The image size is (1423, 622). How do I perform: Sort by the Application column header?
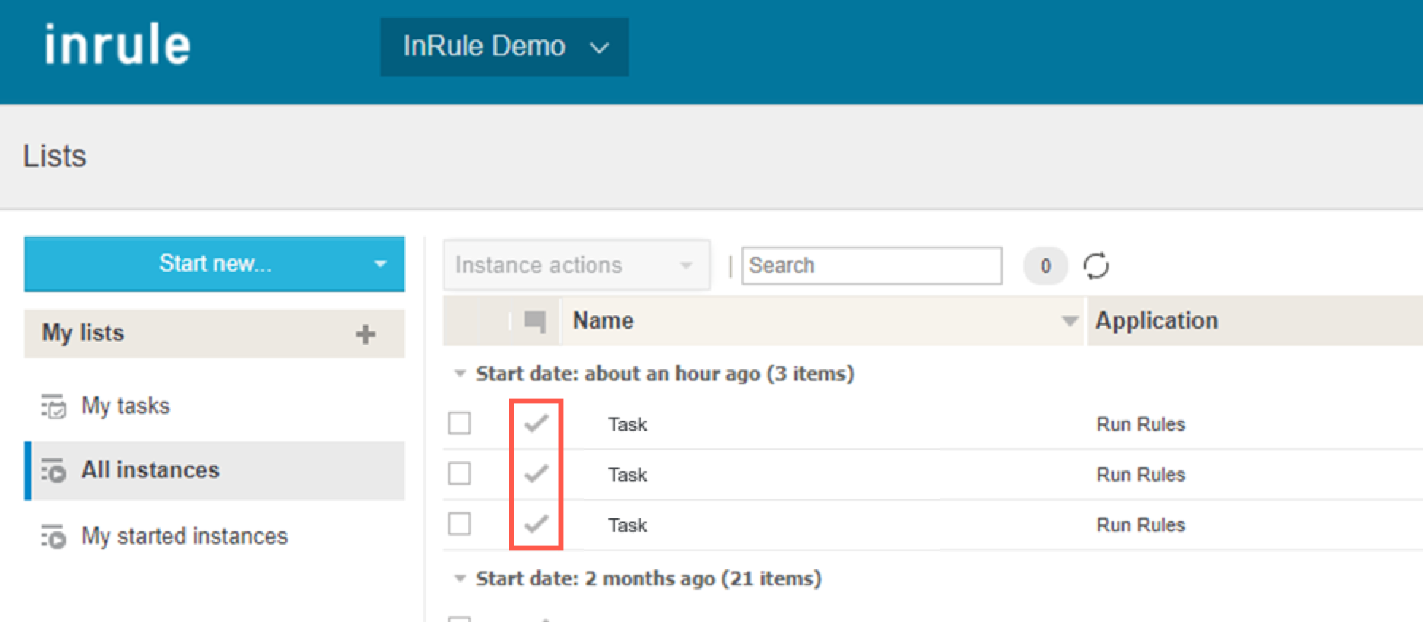[x=1156, y=320]
